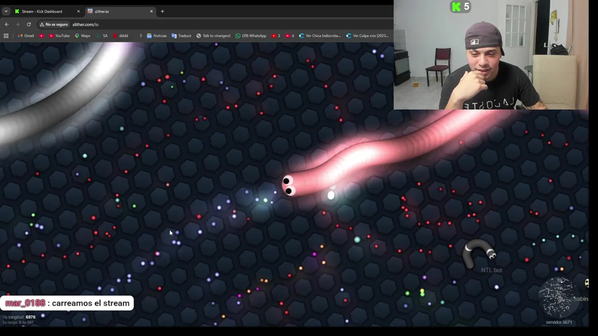Open the Traducir bookmark
Screen dimensions: 598x336
coord(181,35)
